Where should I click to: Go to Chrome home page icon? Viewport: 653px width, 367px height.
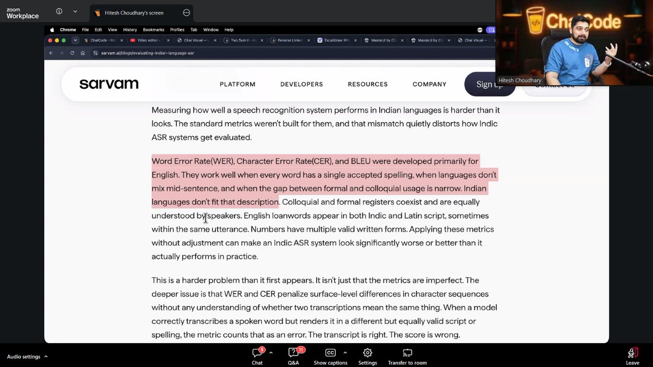pos(82,53)
